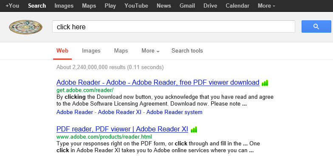The width and height of the screenshot is (333, 156).
Task: Open News in the top bar
Action: point(164,6)
